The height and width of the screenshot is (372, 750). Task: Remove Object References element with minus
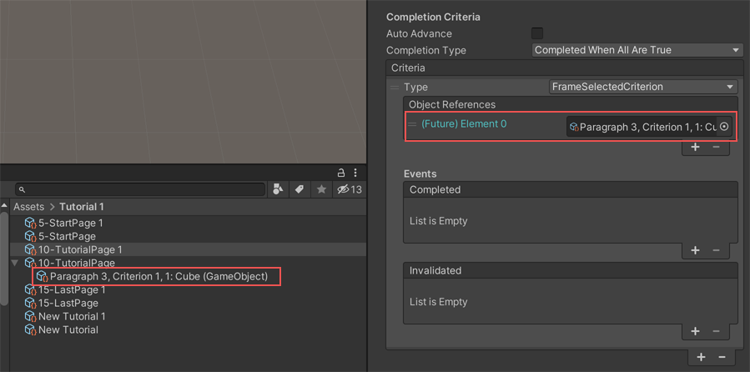(716, 147)
